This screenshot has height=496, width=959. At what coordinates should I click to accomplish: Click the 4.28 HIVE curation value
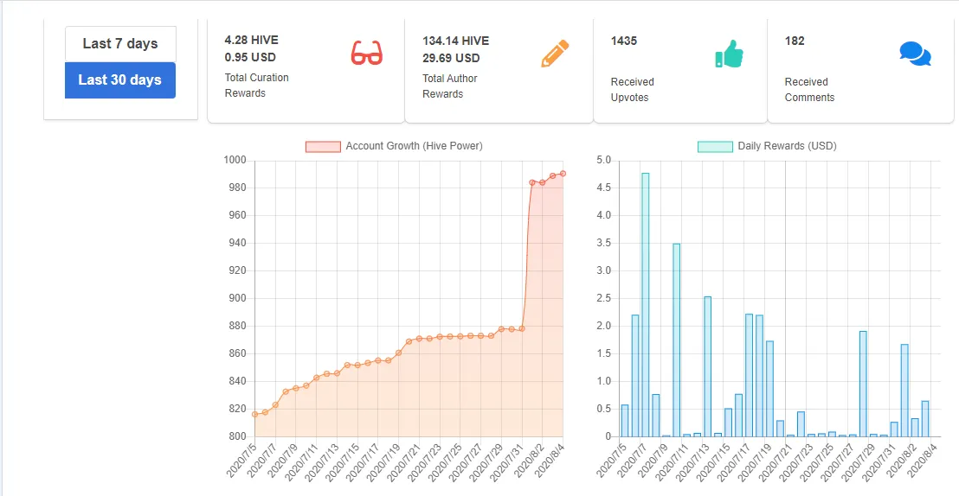click(251, 41)
